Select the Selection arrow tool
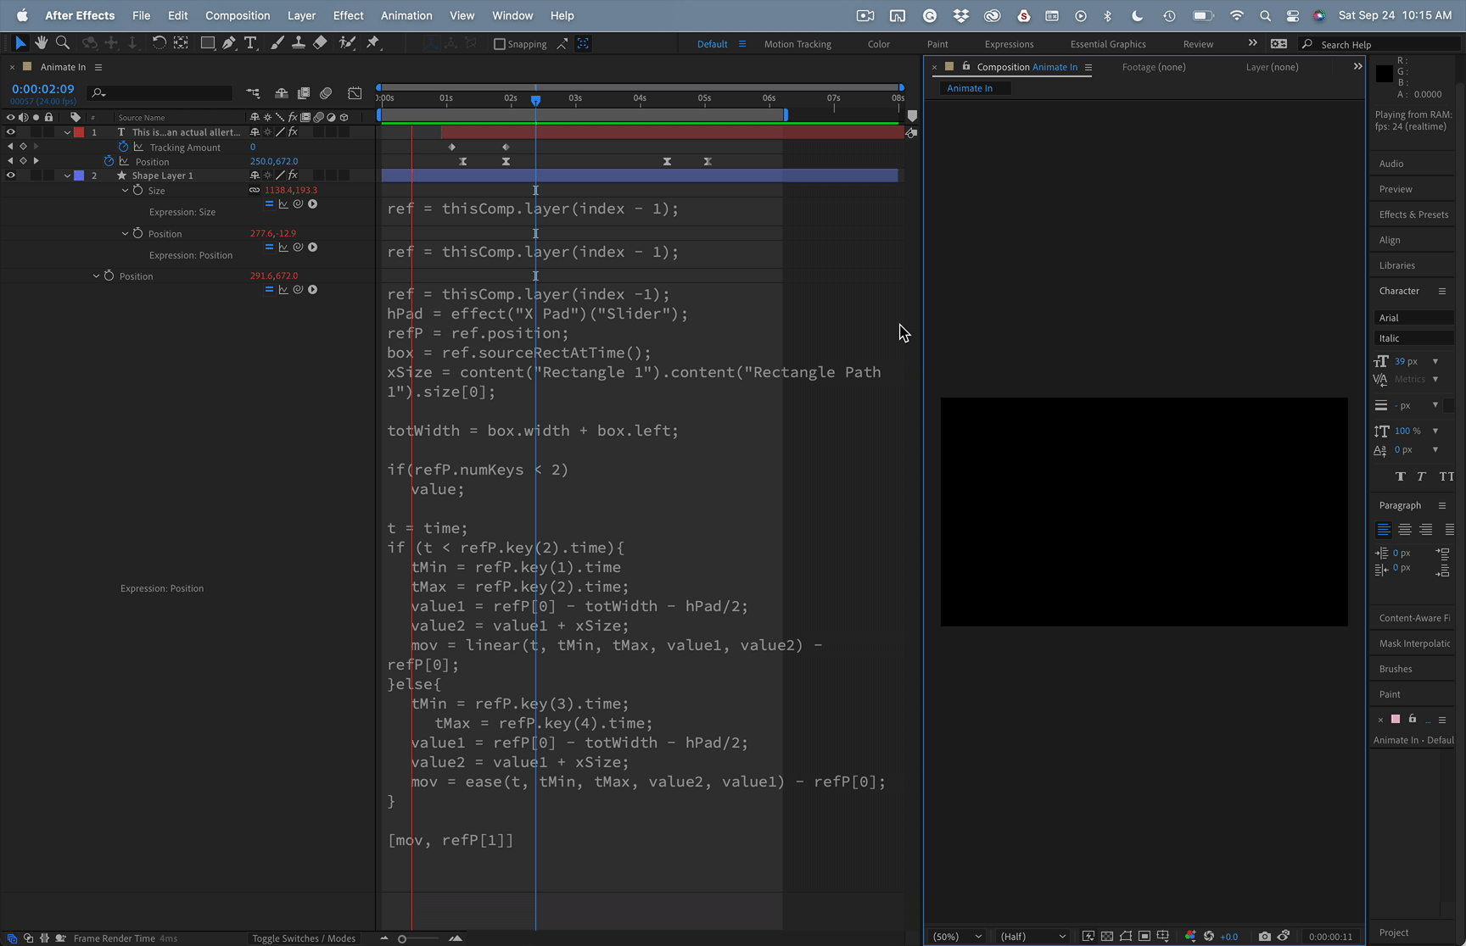Image resolution: width=1466 pixels, height=946 pixels. pyautogui.click(x=20, y=42)
